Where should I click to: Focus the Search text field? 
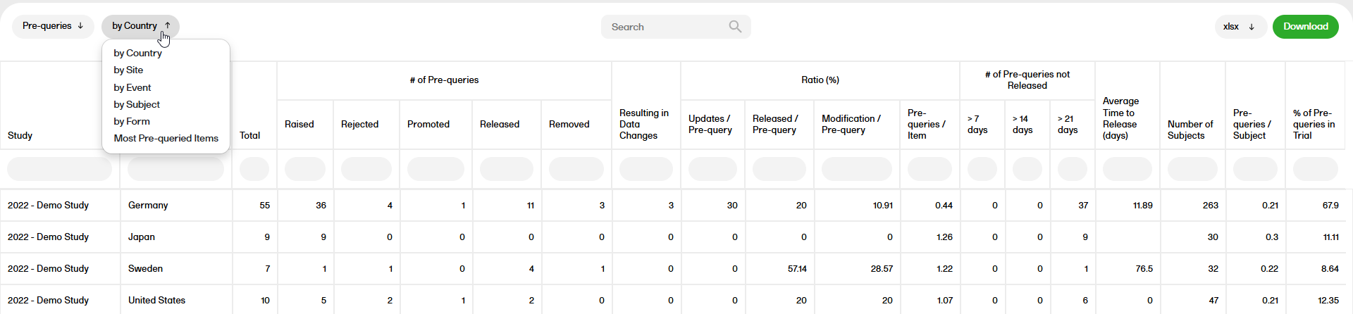click(666, 27)
